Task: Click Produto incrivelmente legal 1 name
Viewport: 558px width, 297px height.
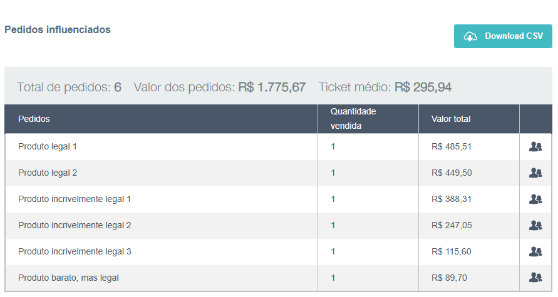Action: [75, 199]
